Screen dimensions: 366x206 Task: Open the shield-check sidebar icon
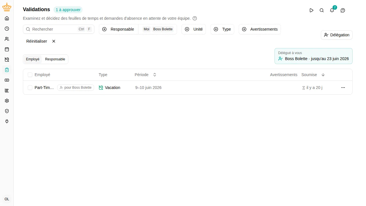tap(7, 111)
